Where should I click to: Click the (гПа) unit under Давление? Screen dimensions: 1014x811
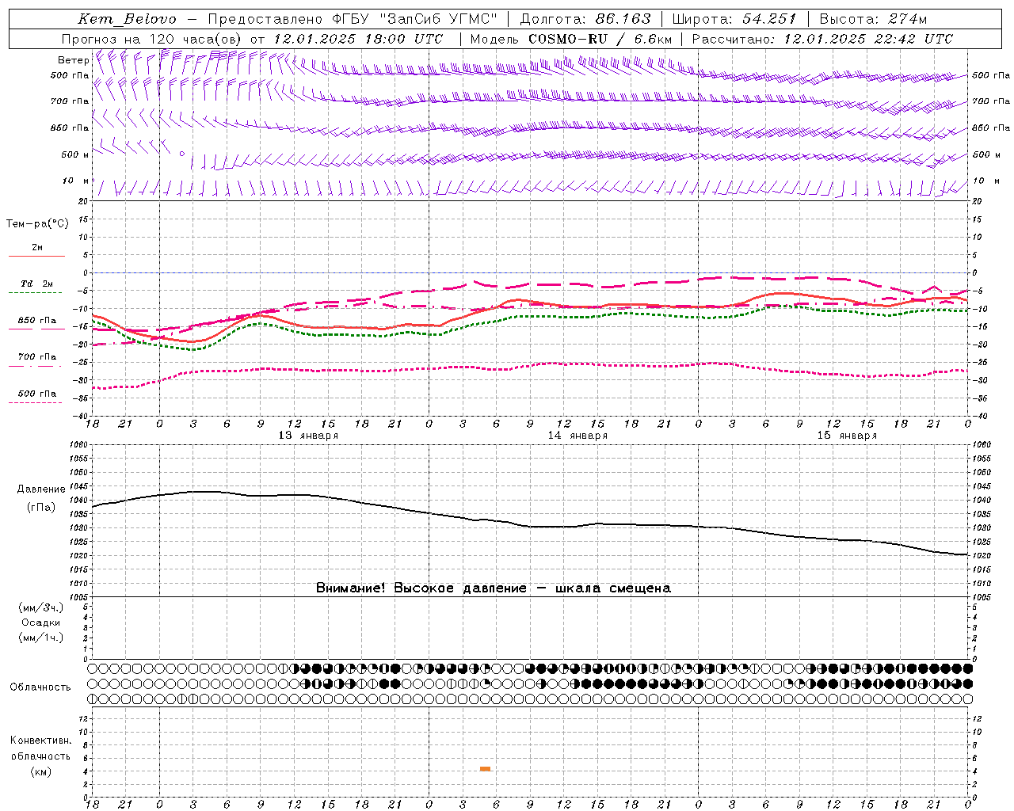pos(41,508)
